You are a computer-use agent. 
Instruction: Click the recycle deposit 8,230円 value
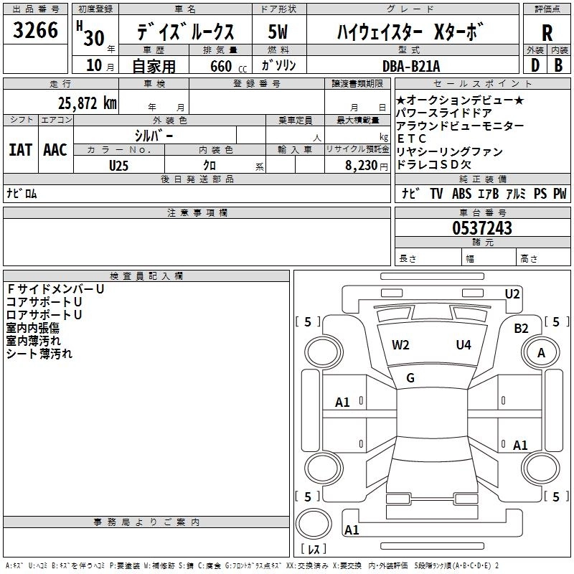coord(364,164)
